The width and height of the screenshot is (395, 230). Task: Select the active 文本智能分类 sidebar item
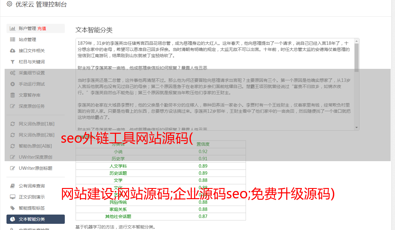point(35,219)
